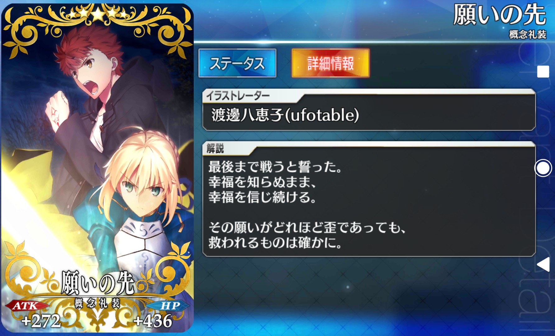Tap the circular home button icon
Viewport: 555px width, 336px height.
click(x=543, y=168)
